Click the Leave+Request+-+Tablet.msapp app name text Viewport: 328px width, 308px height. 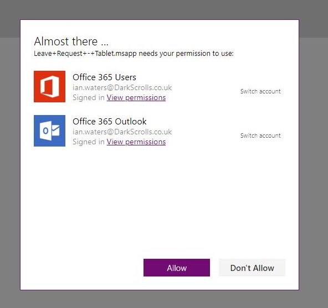point(85,54)
